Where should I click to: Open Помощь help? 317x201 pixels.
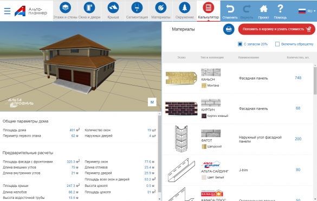pos(280,12)
